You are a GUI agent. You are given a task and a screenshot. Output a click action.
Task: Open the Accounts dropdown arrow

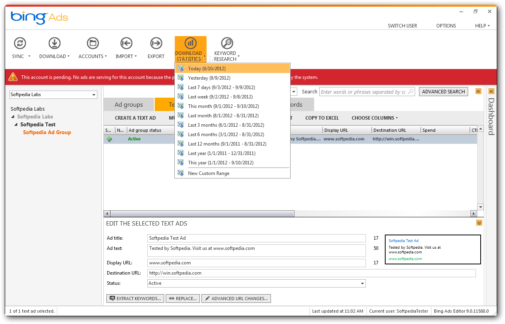point(106,56)
